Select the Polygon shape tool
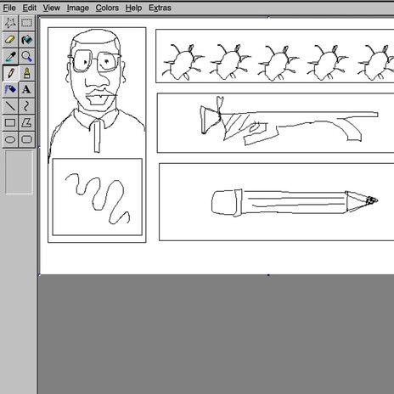This screenshot has width=394, height=394. coord(26,122)
